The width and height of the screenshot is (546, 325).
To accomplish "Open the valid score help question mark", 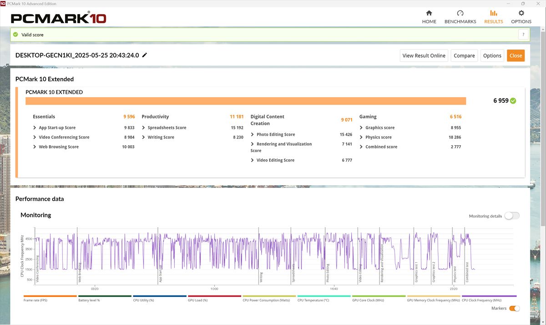I will pyautogui.click(x=523, y=34).
